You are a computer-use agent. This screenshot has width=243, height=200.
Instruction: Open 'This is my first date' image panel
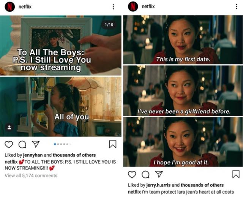(x=183, y=39)
